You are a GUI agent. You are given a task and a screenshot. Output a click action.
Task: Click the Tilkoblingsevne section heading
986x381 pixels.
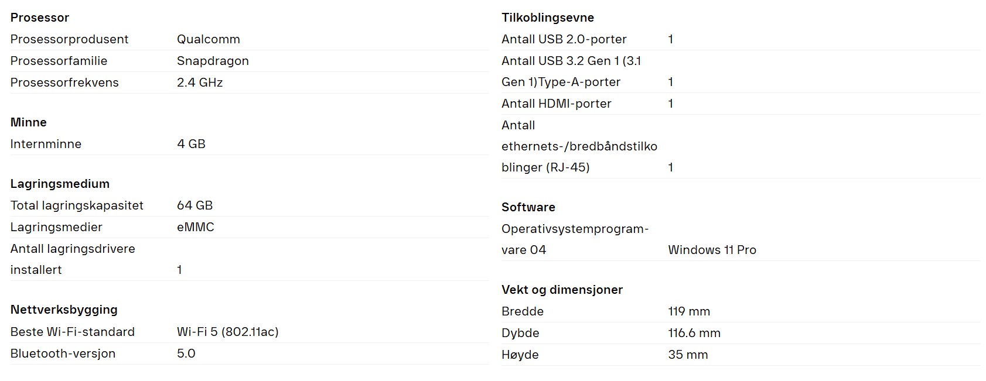pos(548,18)
